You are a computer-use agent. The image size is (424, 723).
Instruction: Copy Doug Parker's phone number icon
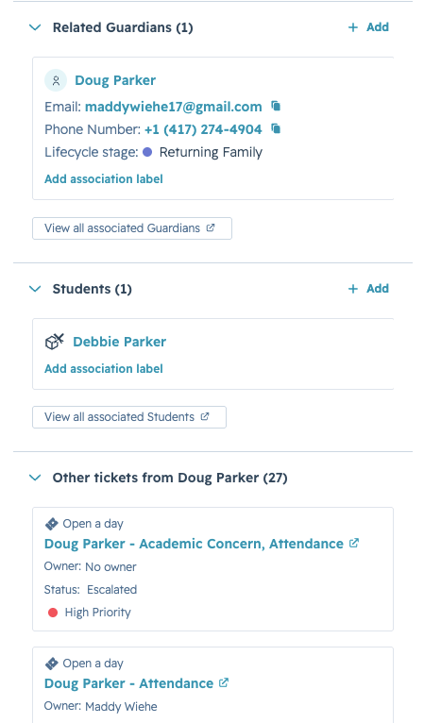[x=276, y=128]
